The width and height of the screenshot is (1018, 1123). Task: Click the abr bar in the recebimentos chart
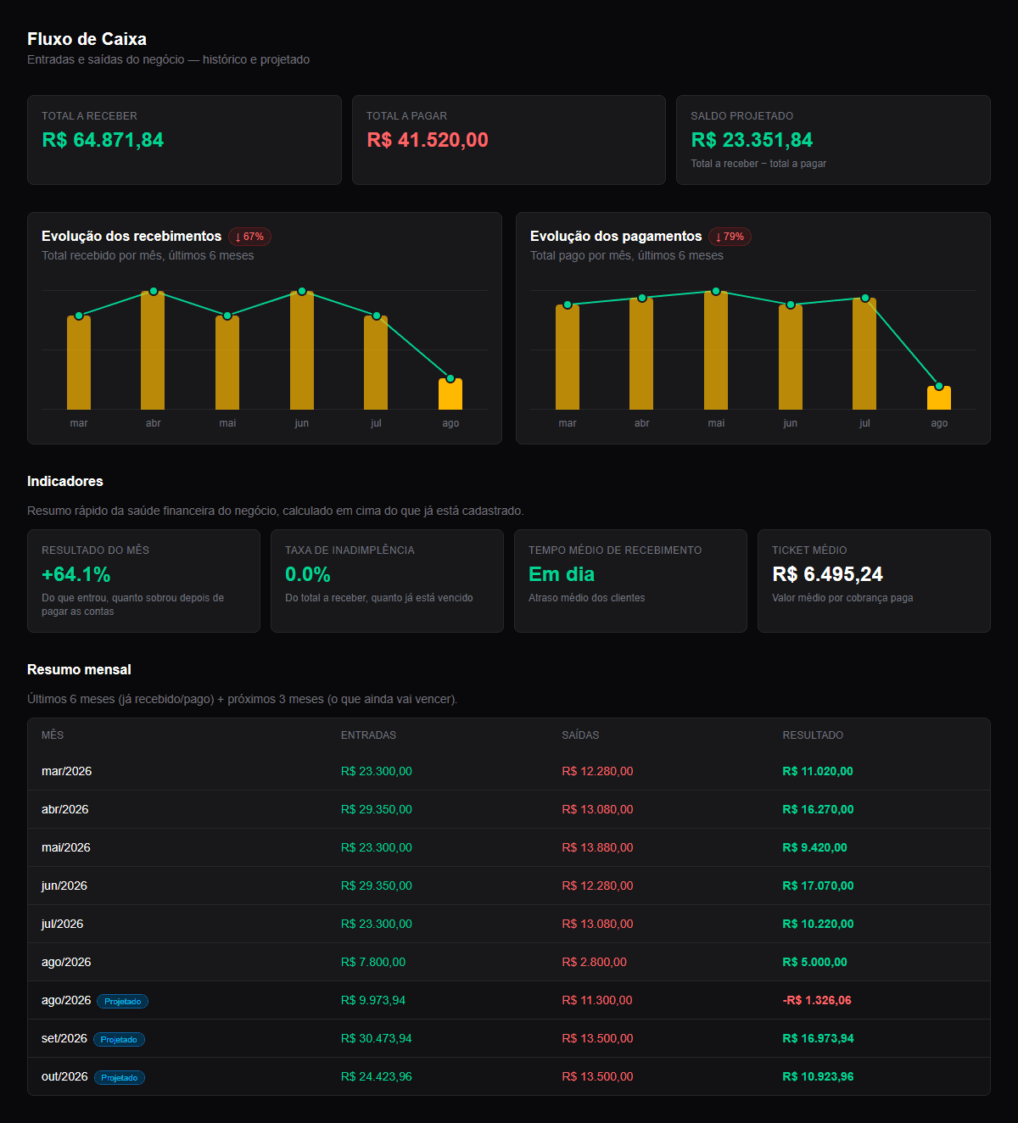tap(153, 350)
